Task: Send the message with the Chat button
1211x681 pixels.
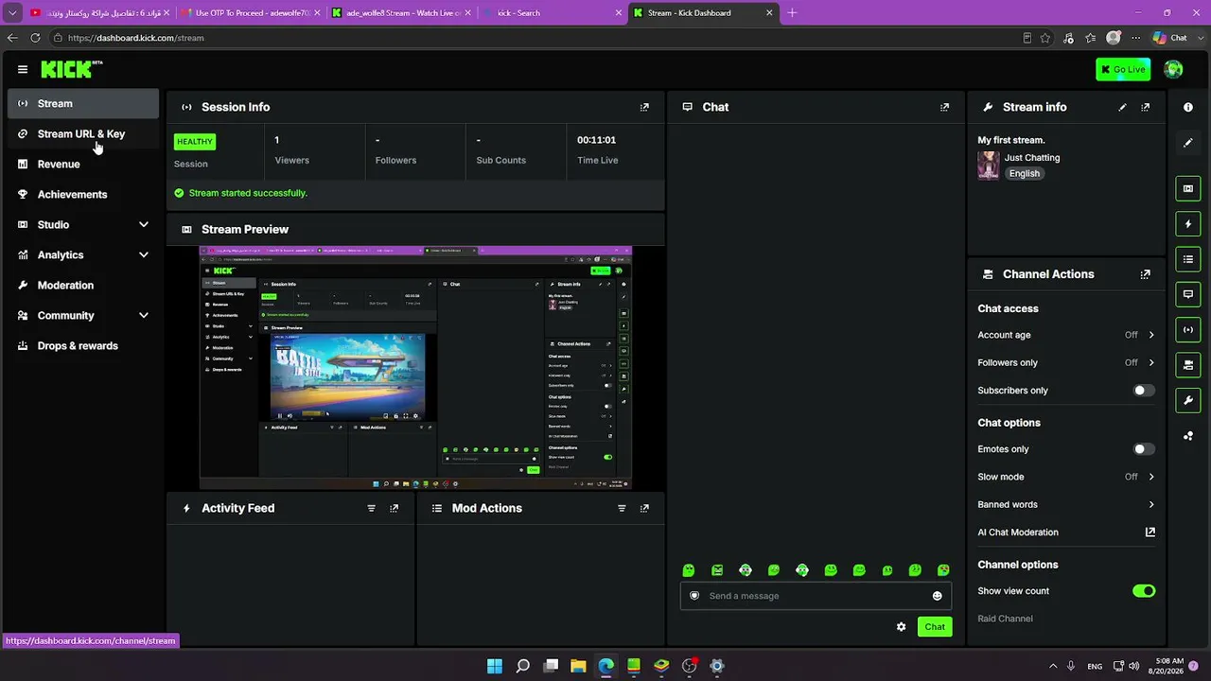Action: pos(935,627)
